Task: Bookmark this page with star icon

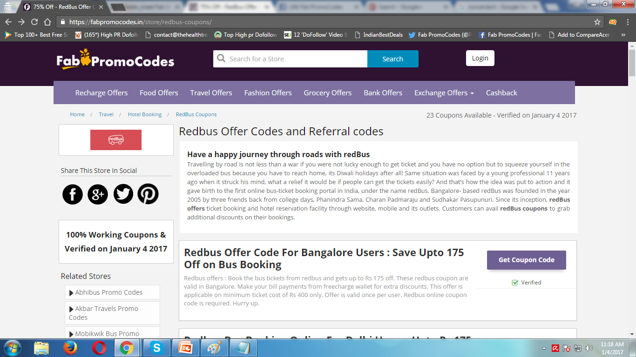Action: pos(597,22)
